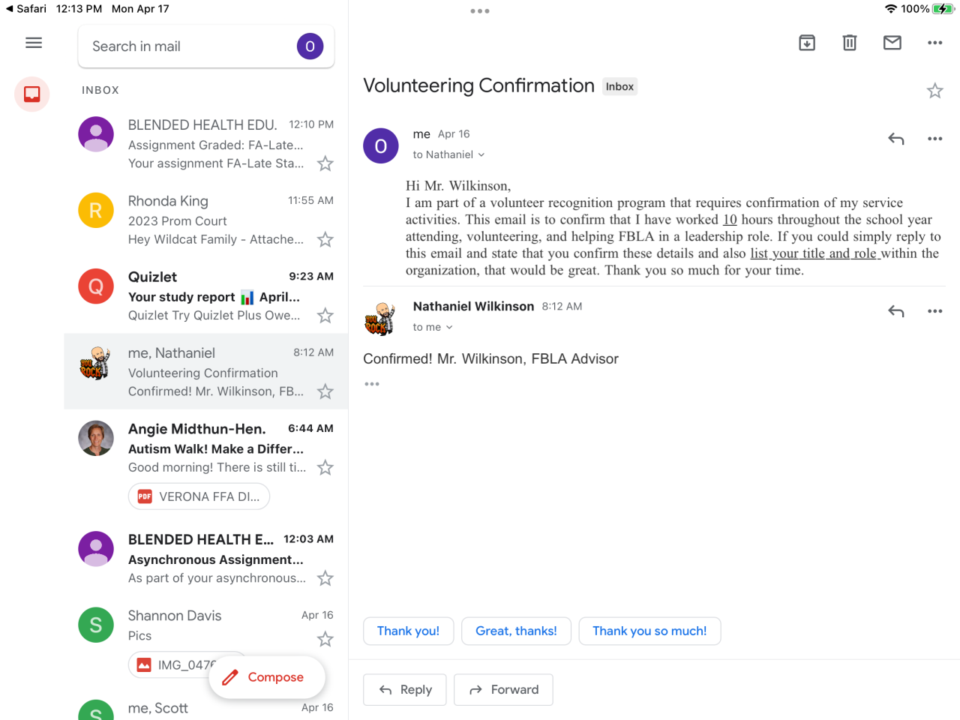Choose the 'Great, thanks!' smart reply
Screen dimensions: 960x720
[516, 631]
